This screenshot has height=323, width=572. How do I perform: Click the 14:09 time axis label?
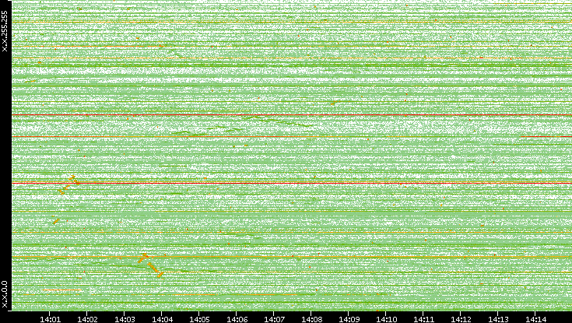pos(349,319)
